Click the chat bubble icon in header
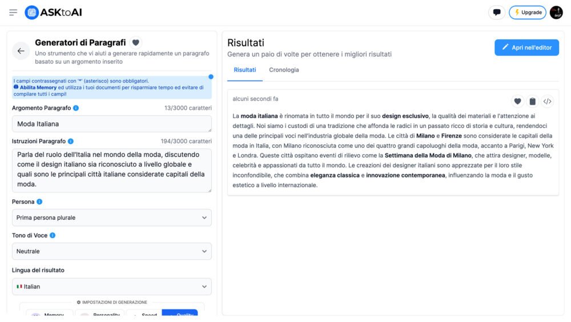This screenshot has width=571, height=322. (x=497, y=13)
